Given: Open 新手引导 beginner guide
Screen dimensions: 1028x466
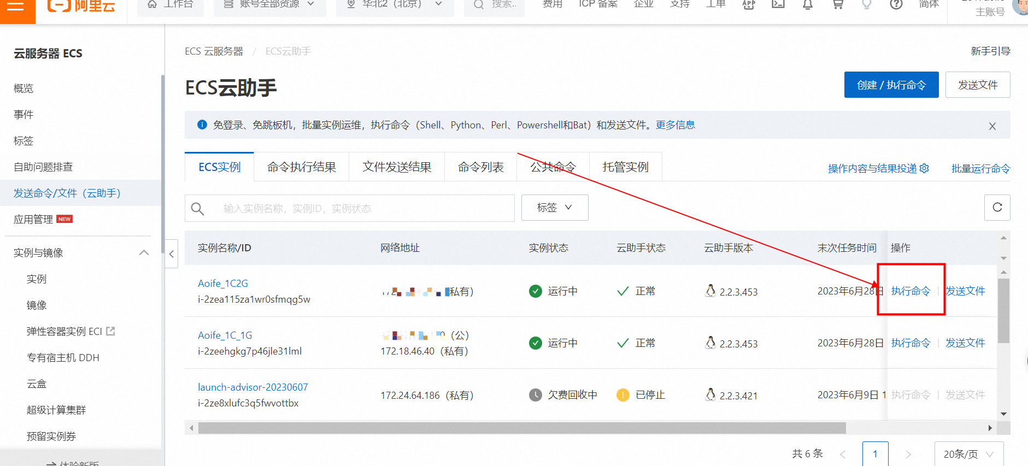Looking at the screenshot, I should (x=990, y=51).
